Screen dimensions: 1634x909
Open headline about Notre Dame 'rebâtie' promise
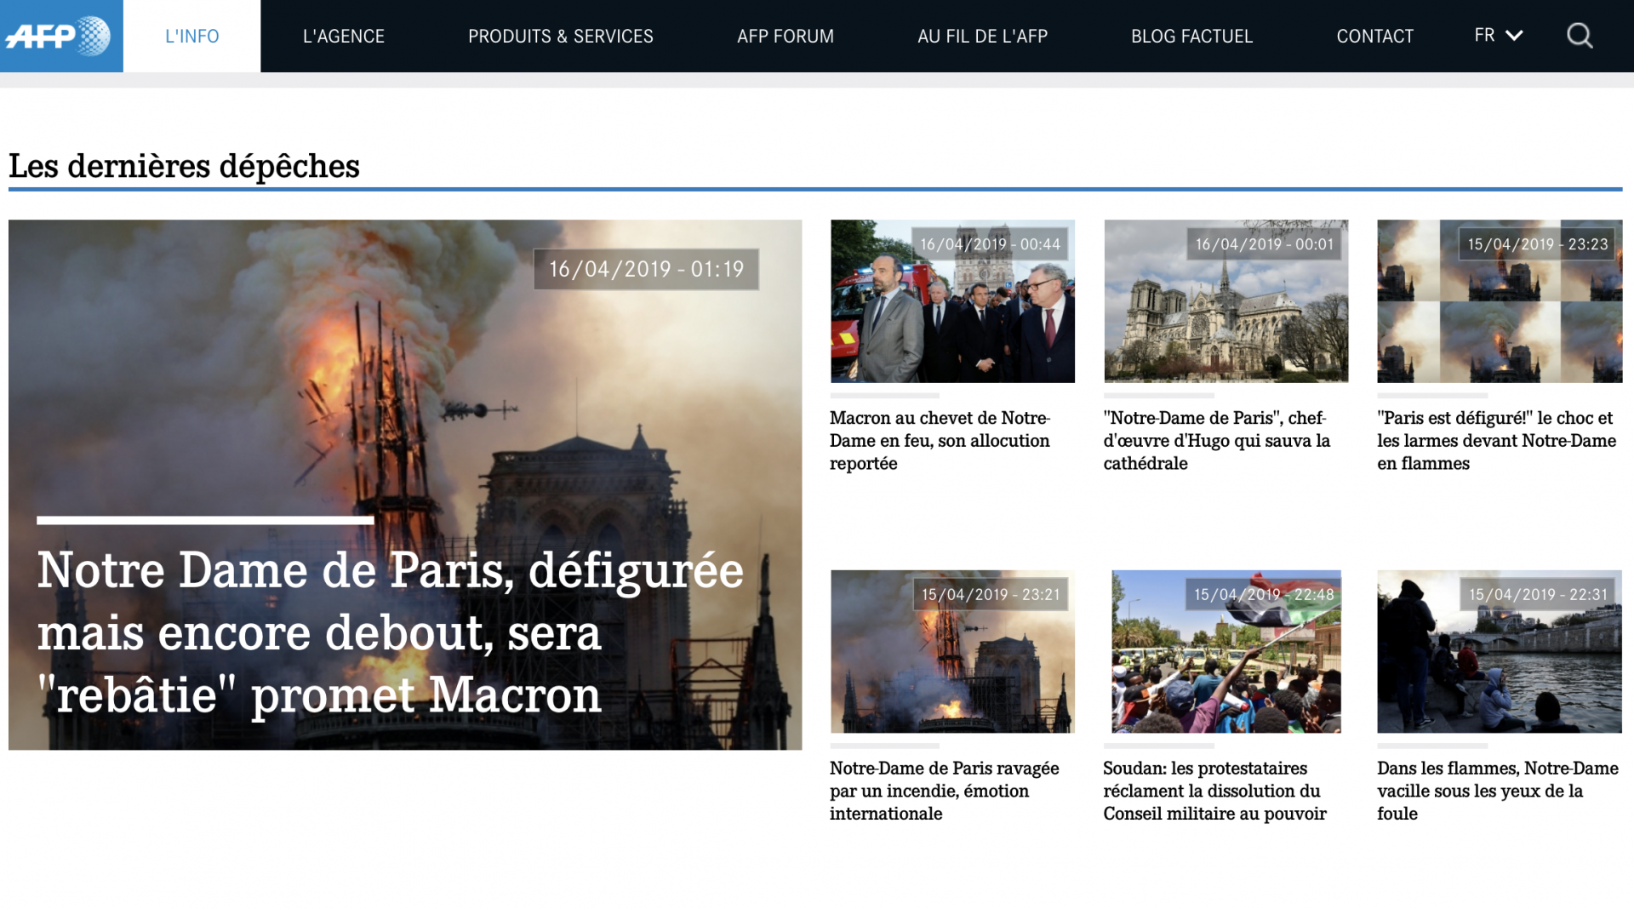(x=390, y=632)
